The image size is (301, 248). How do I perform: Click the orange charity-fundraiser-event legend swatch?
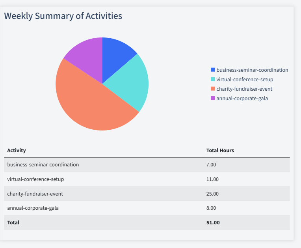(x=213, y=89)
